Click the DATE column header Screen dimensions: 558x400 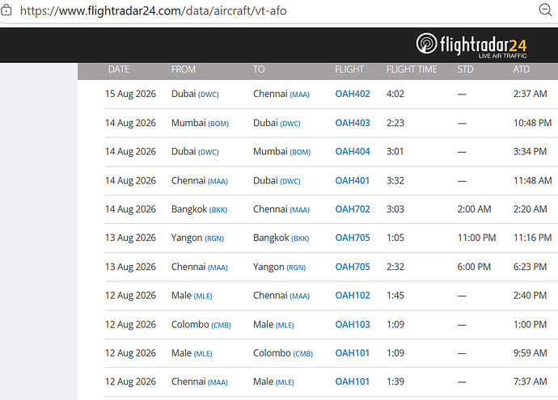pyautogui.click(x=119, y=69)
